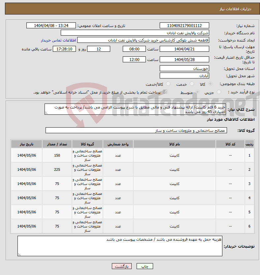Viewport: 260px width, 275px height.
Task: Click the نام کالا column header
Action: [x=175, y=144]
